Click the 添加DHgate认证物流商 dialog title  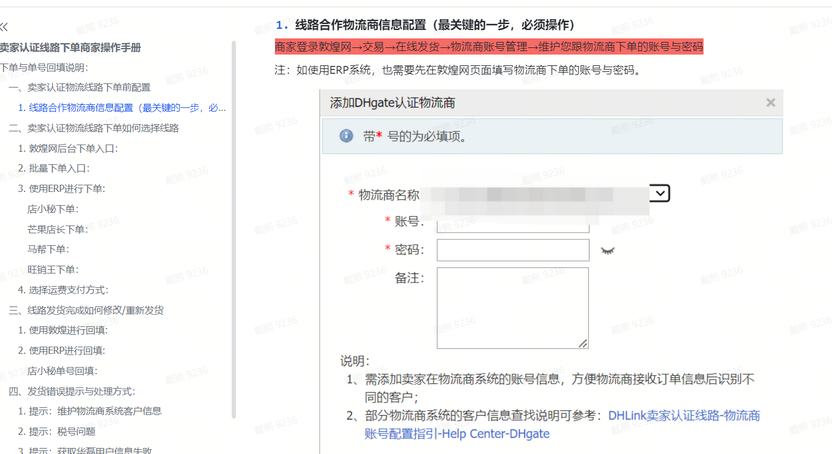click(x=393, y=103)
